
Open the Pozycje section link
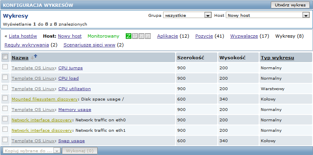pyautogui.click(x=204, y=36)
